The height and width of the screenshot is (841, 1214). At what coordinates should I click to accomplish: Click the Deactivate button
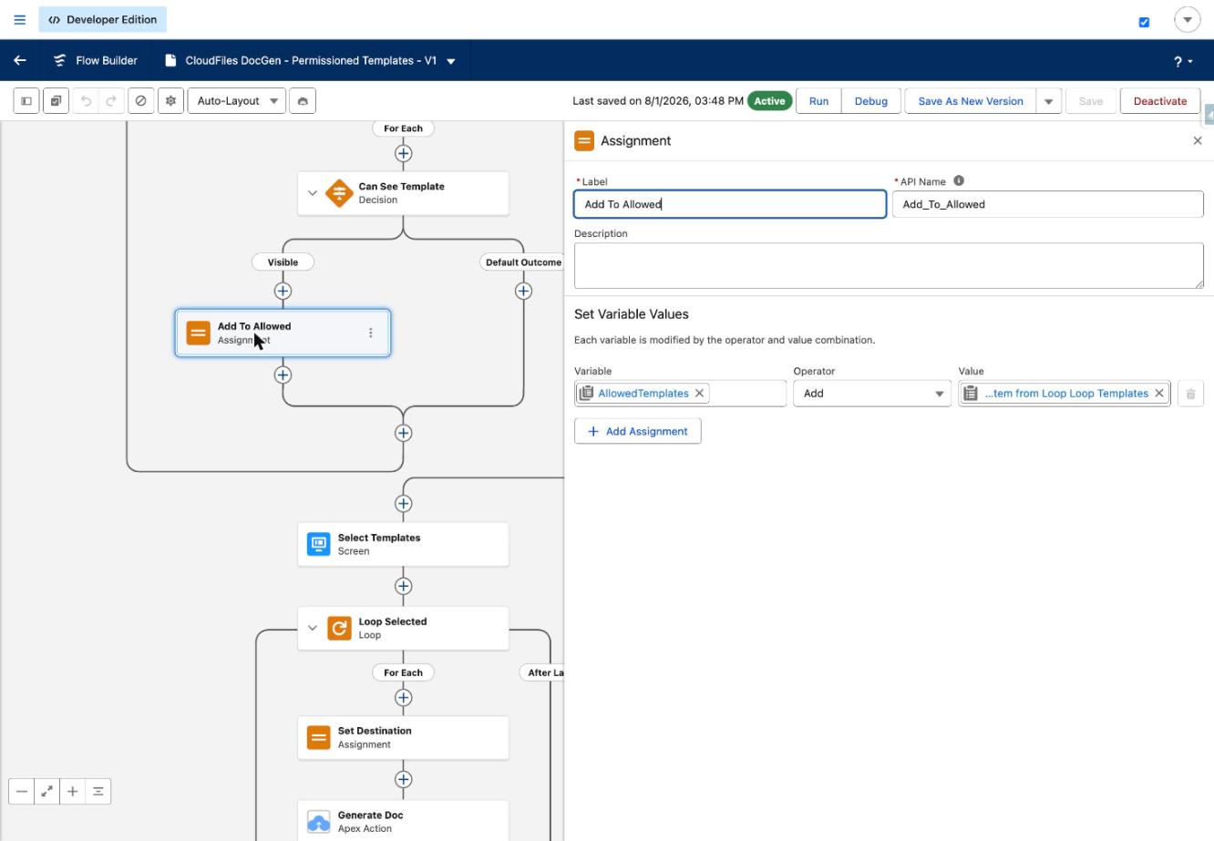1160,101
